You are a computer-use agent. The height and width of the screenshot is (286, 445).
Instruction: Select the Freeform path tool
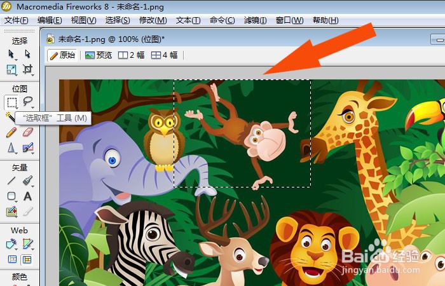pos(11,212)
